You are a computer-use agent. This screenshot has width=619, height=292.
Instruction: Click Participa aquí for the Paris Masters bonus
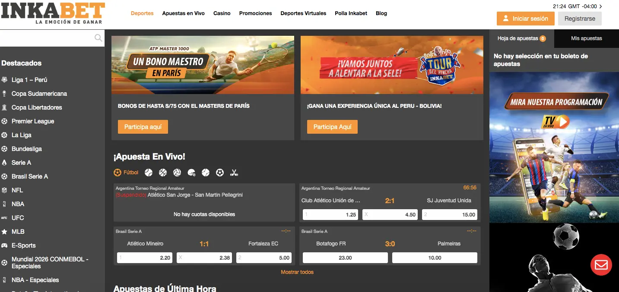point(143,127)
